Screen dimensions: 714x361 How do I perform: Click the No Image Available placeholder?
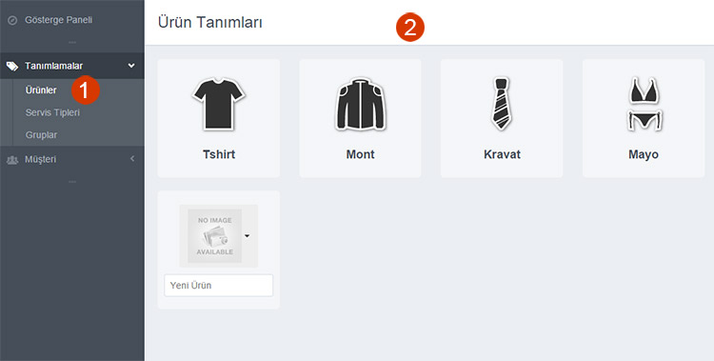tap(214, 235)
